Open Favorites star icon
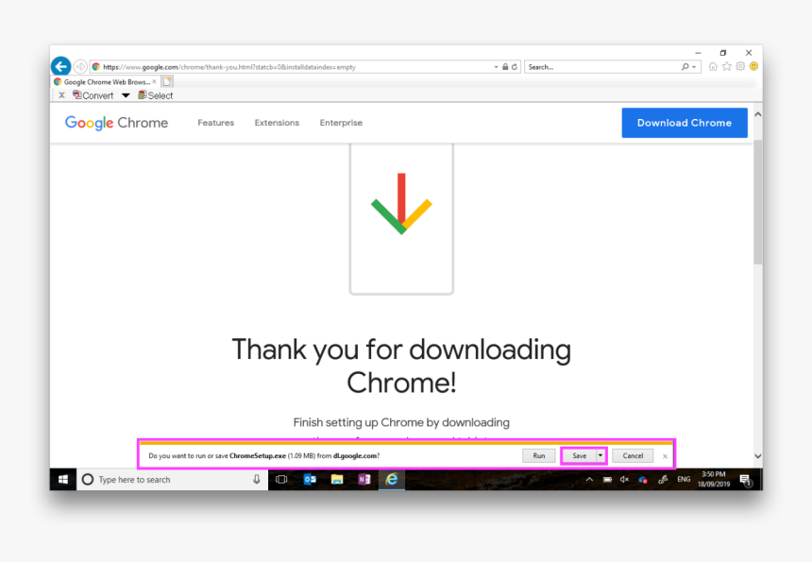 click(727, 66)
